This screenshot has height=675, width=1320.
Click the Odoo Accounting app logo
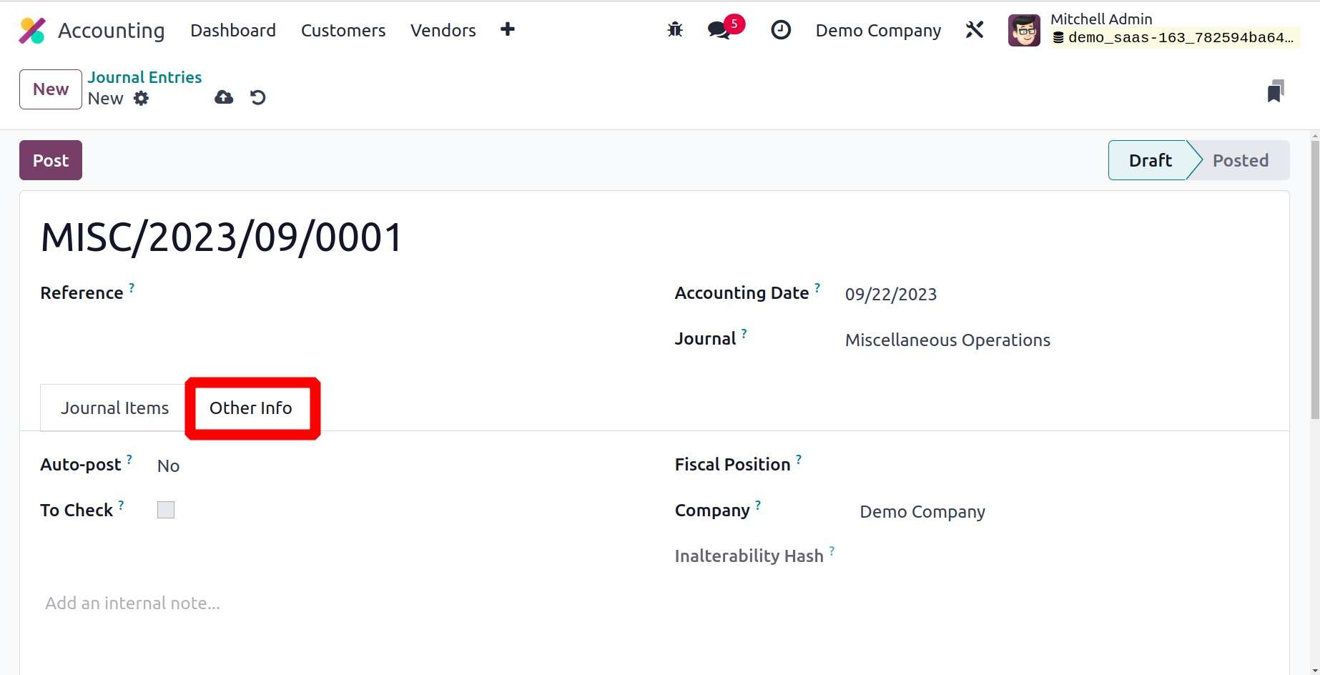tap(32, 31)
